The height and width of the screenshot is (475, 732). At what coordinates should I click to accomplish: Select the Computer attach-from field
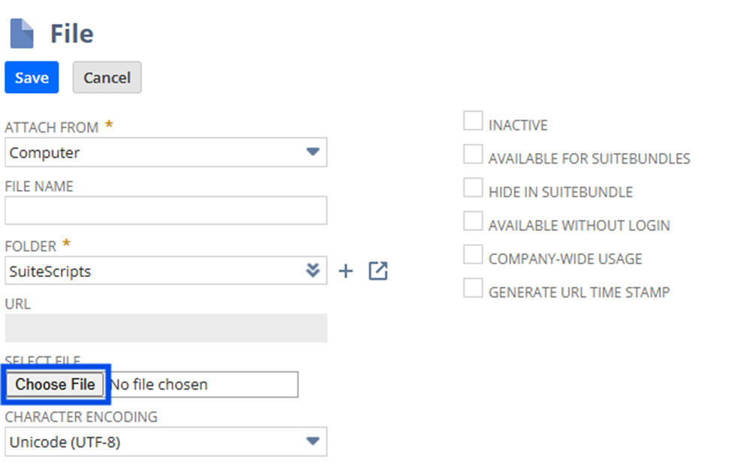166,152
